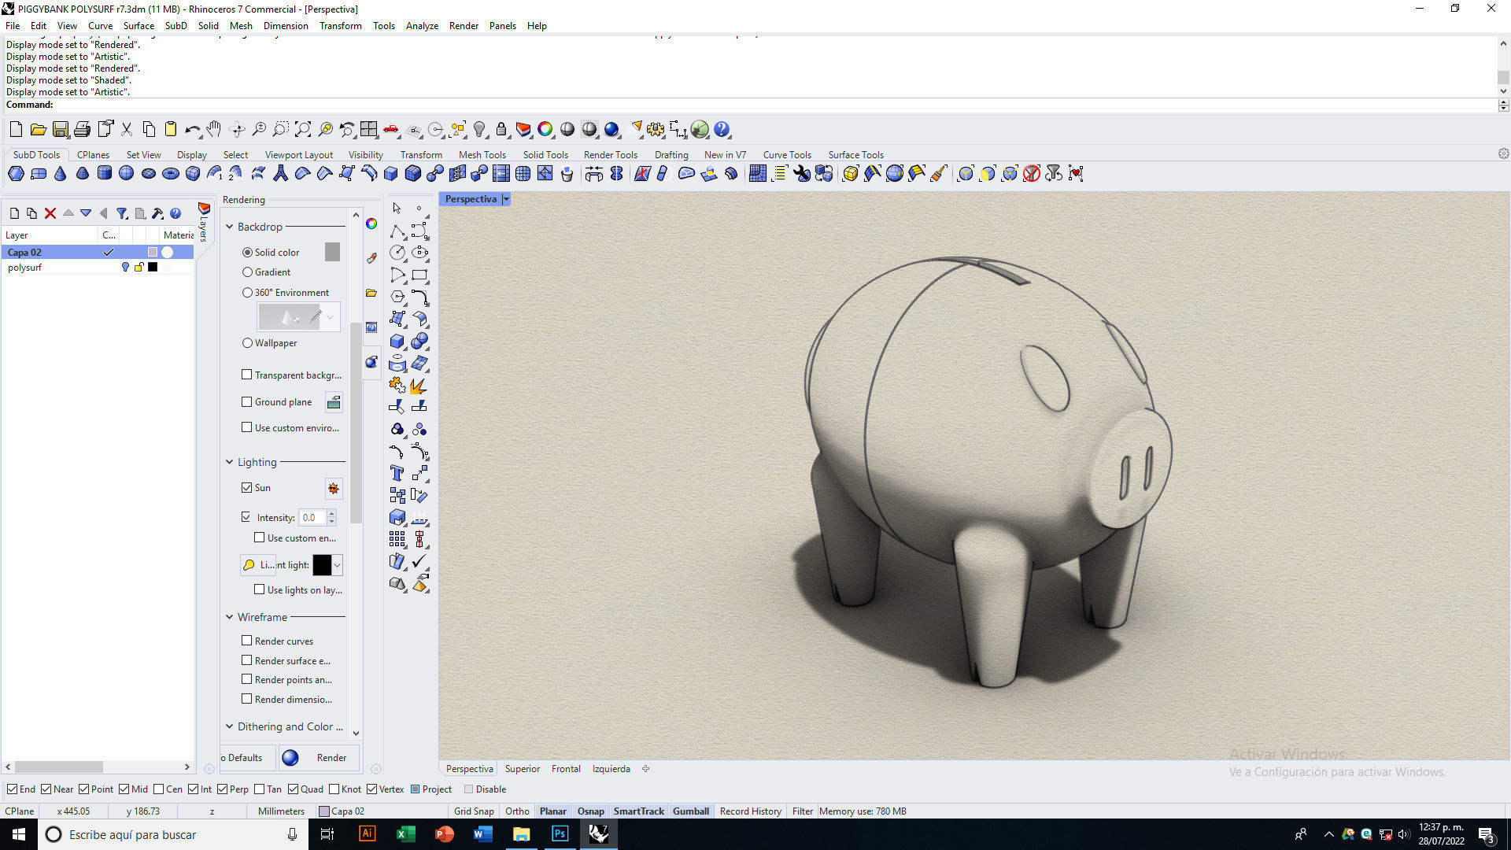
Task: Select 360° Environment backdrop option
Action: tap(247, 293)
